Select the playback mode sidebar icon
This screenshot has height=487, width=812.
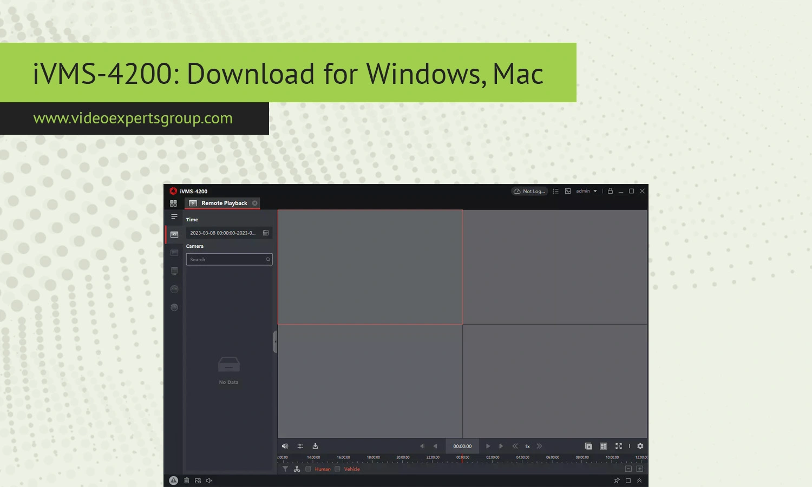(174, 235)
